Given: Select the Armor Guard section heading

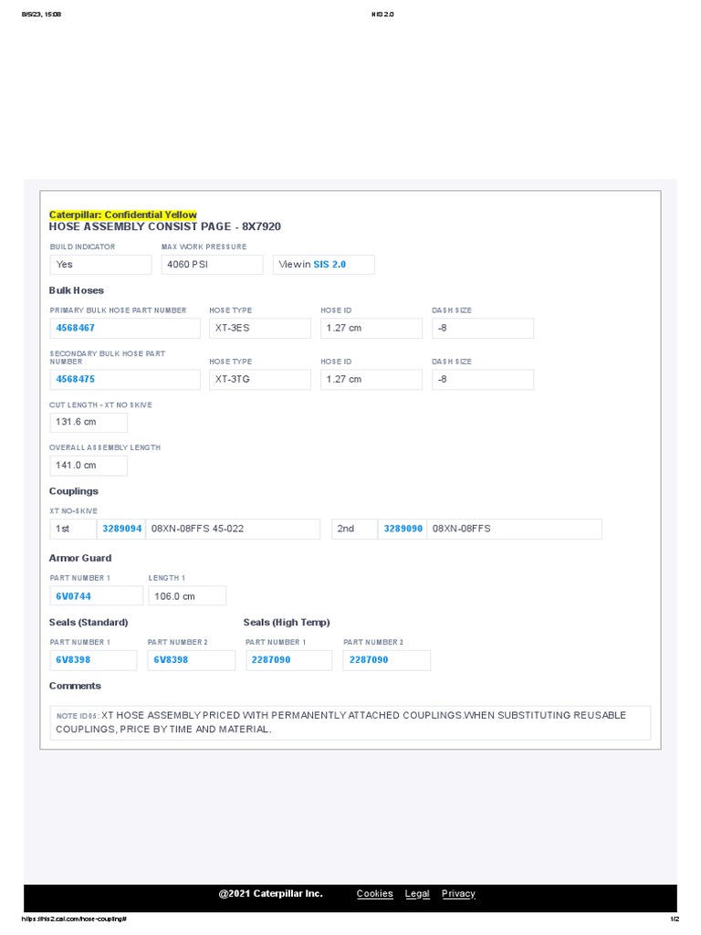Looking at the screenshot, I should point(80,558).
